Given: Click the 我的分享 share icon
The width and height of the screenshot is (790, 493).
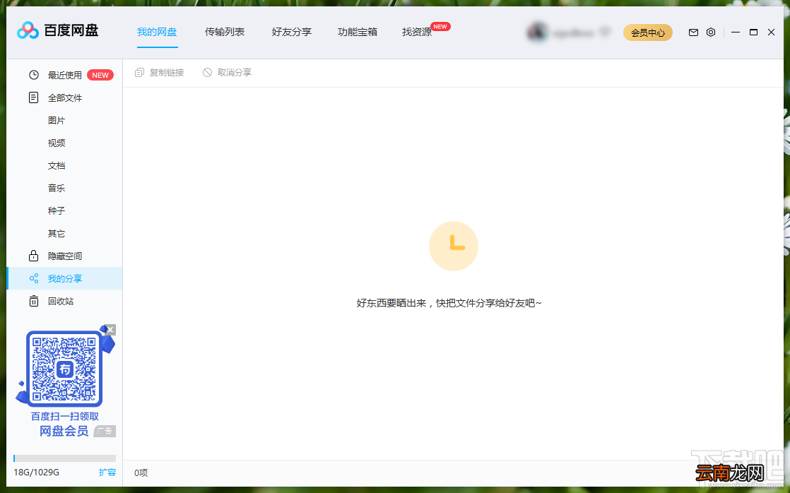Looking at the screenshot, I should (x=34, y=278).
